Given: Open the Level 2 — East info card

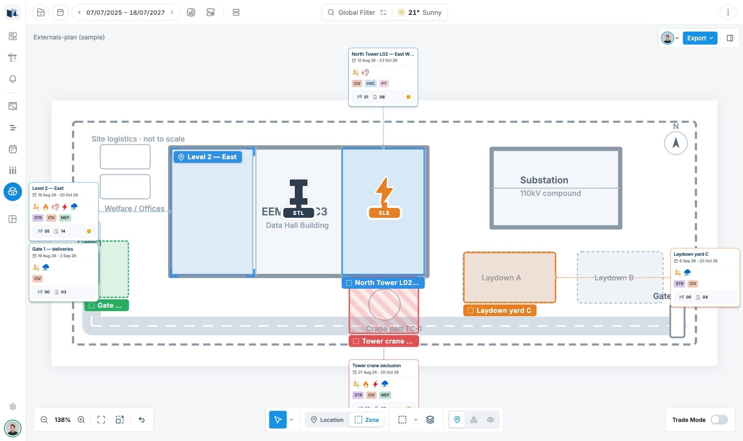Looking at the screenshot, I should pos(64,211).
